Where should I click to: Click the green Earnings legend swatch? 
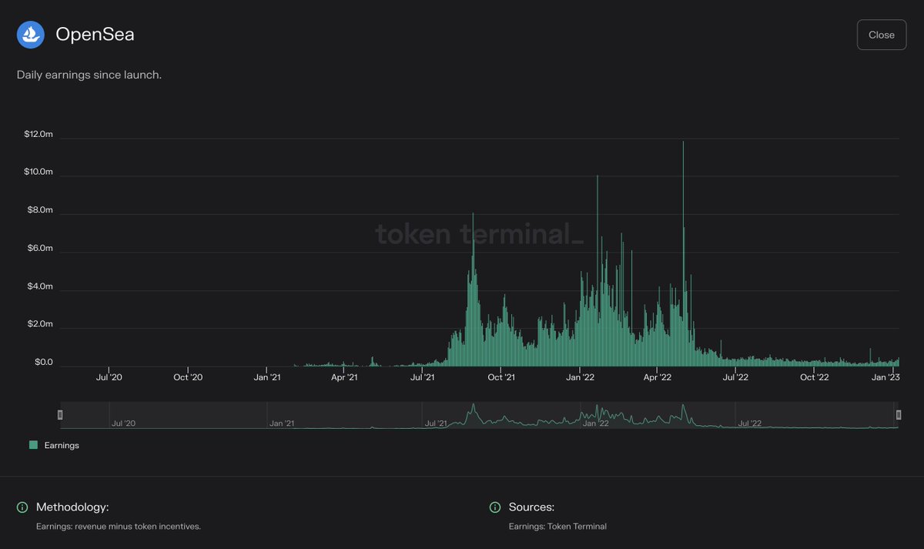tap(33, 445)
